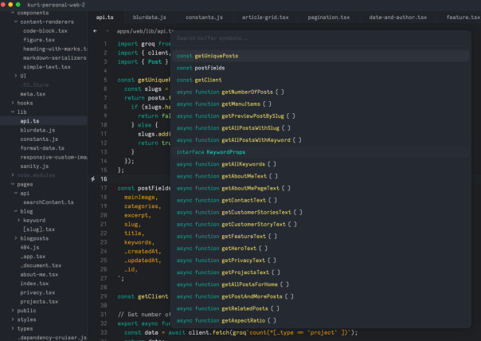
Task: Open index.tsx in file tree
Action: tap(34, 284)
